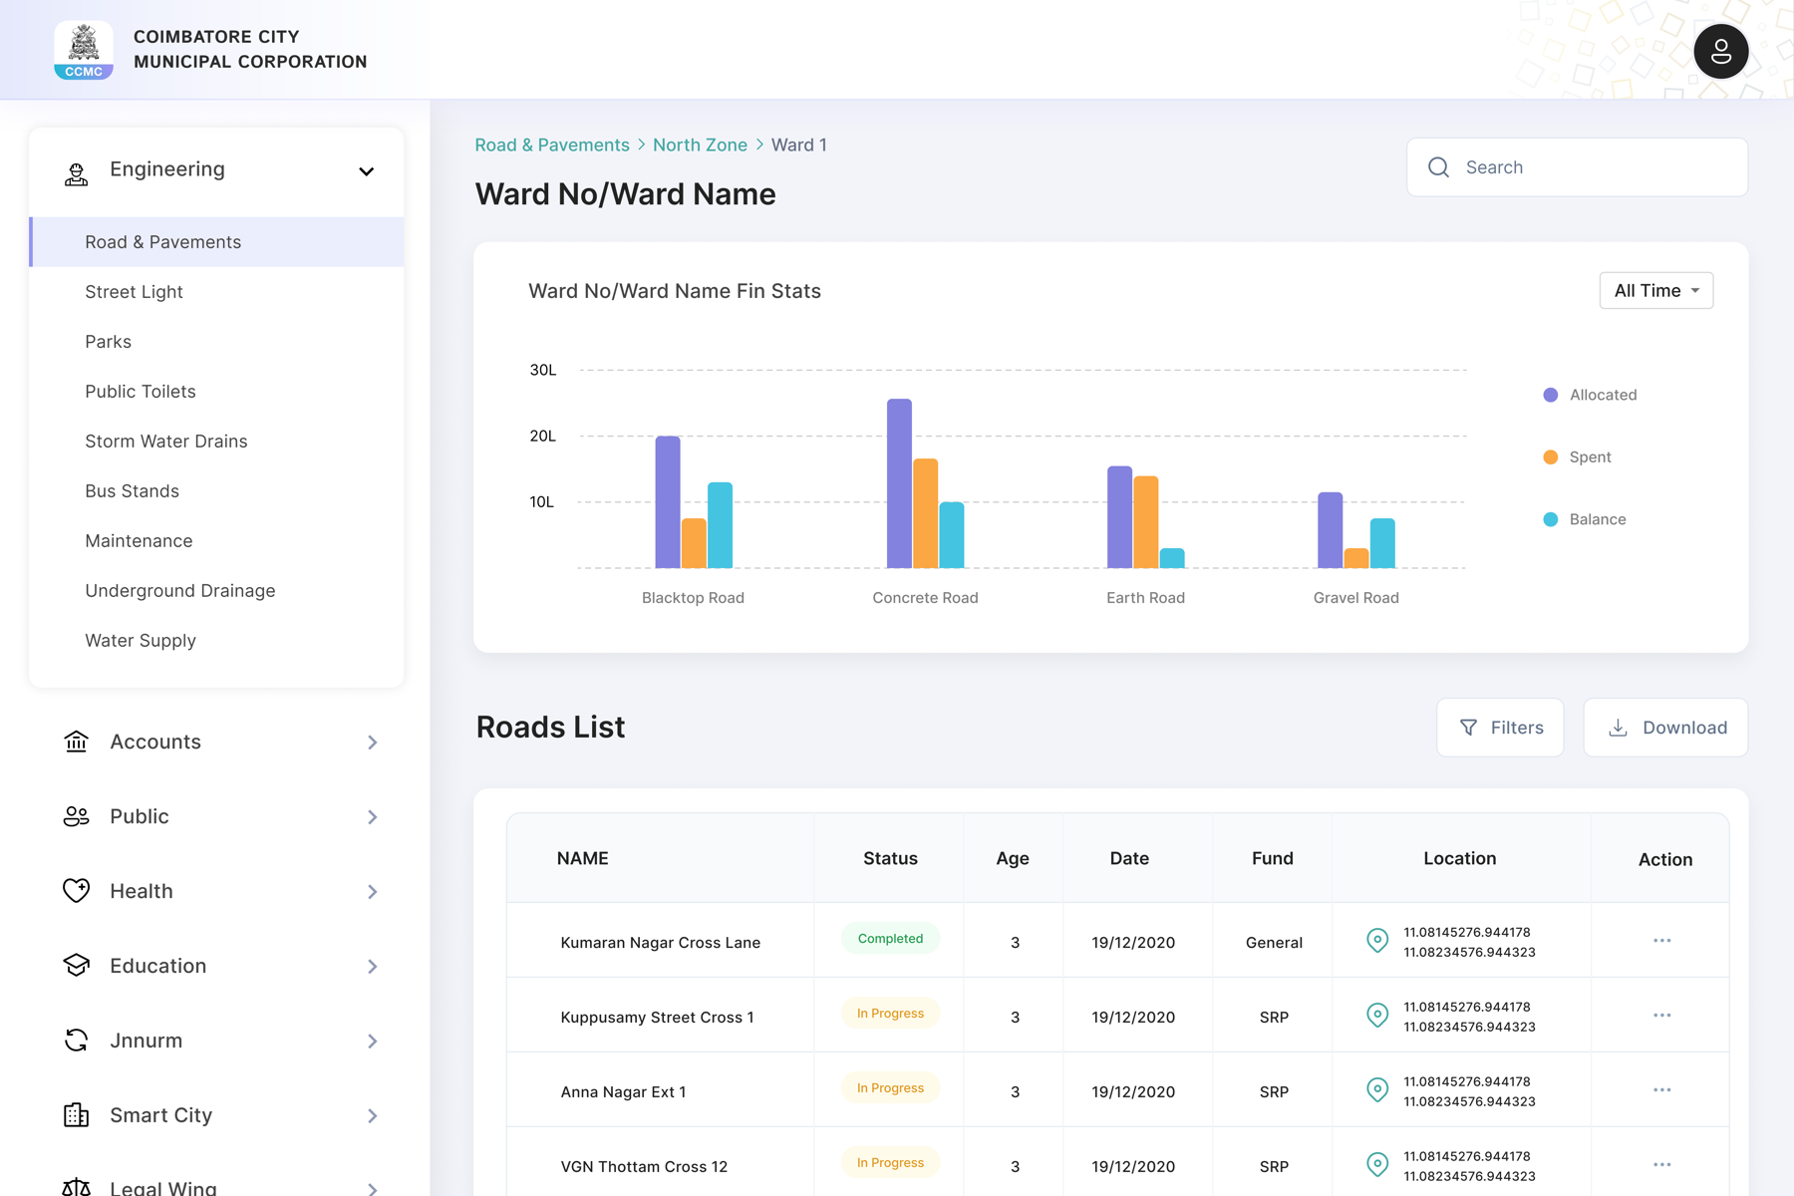Toggle the Balance legend swatch
Image resolution: width=1794 pixels, height=1196 pixels.
(x=1550, y=519)
